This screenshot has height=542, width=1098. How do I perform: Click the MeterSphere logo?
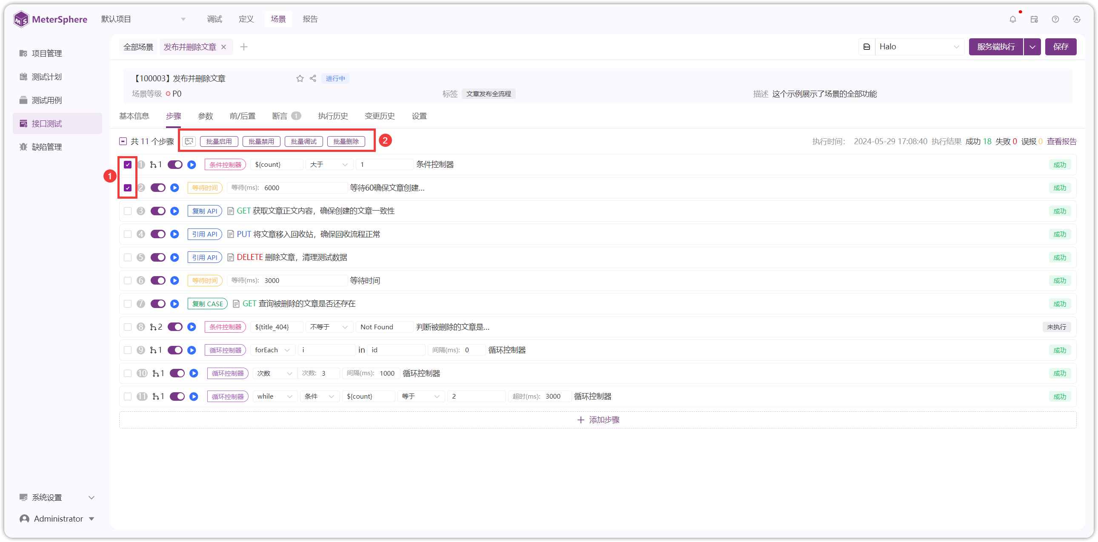[x=50, y=19]
